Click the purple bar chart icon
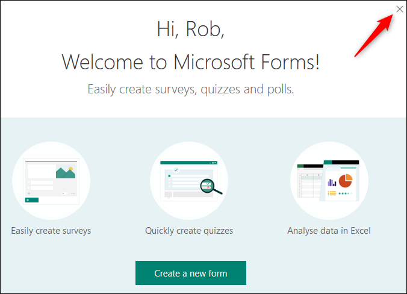407x294 pixels. pyautogui.click(x=331, y=182)
